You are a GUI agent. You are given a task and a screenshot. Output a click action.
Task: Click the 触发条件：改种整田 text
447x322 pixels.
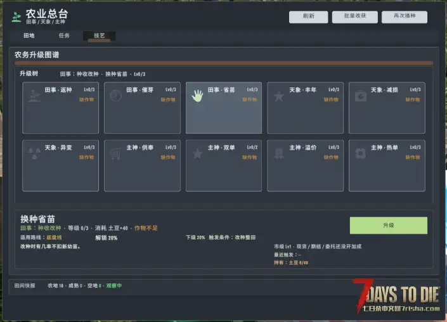pos(232,237)
